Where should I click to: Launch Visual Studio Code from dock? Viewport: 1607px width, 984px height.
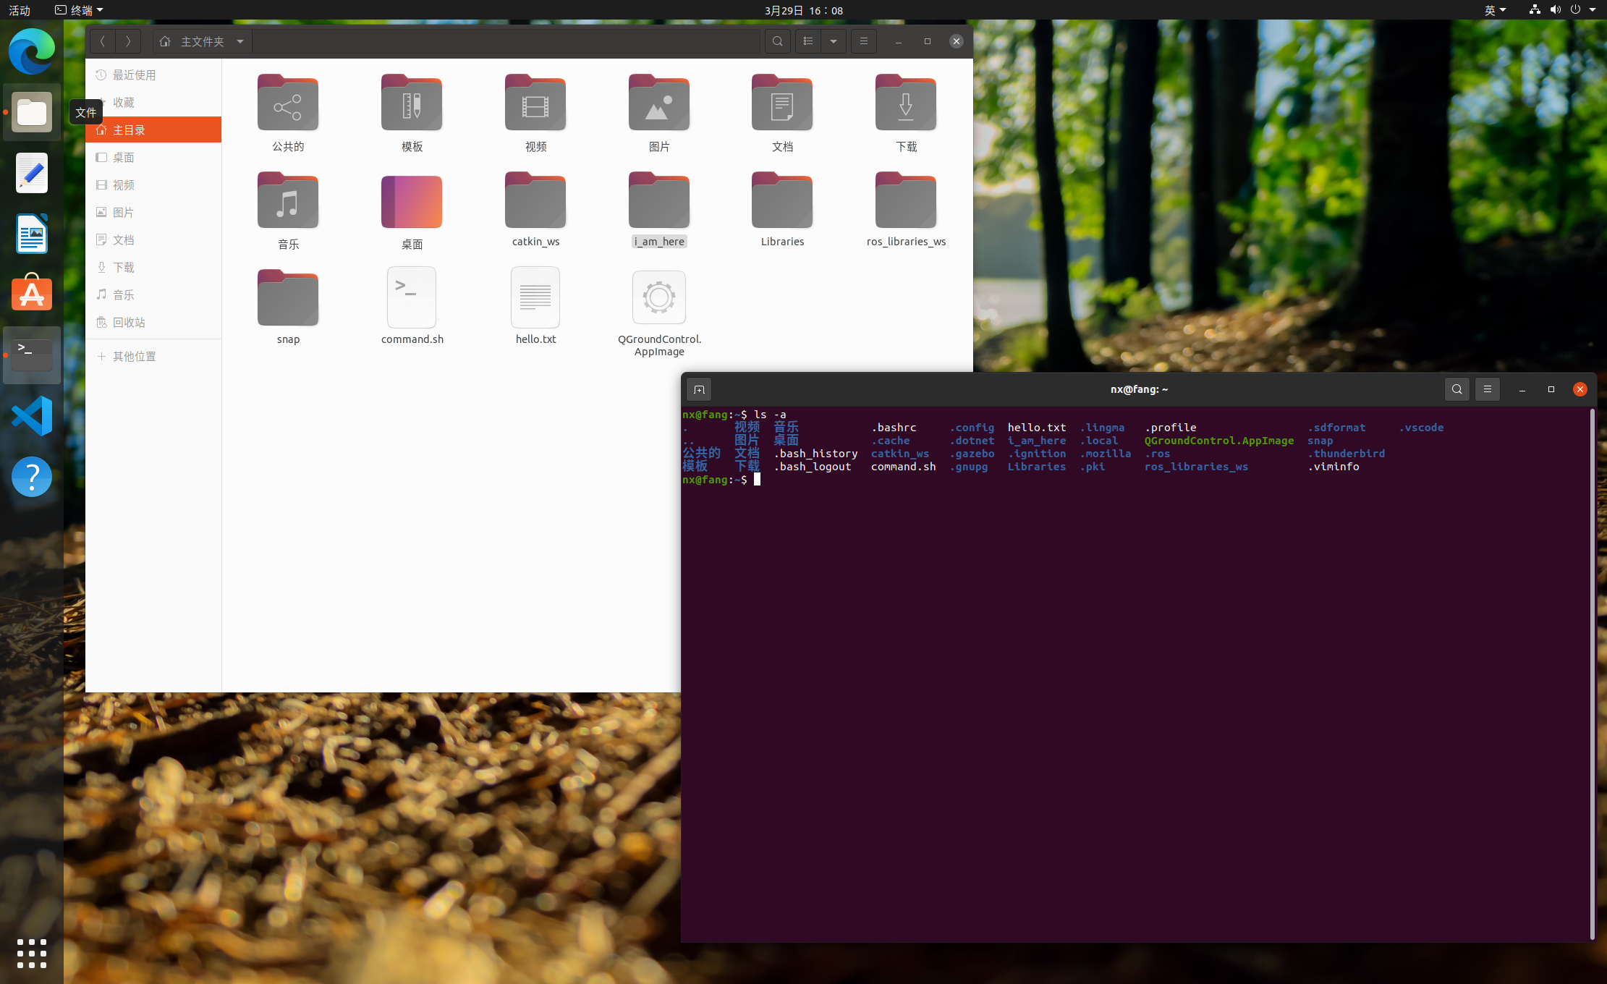point(32,416)
